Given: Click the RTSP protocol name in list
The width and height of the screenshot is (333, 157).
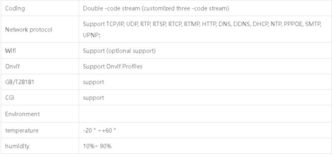Looking at the screenshot, I should 159,24.
